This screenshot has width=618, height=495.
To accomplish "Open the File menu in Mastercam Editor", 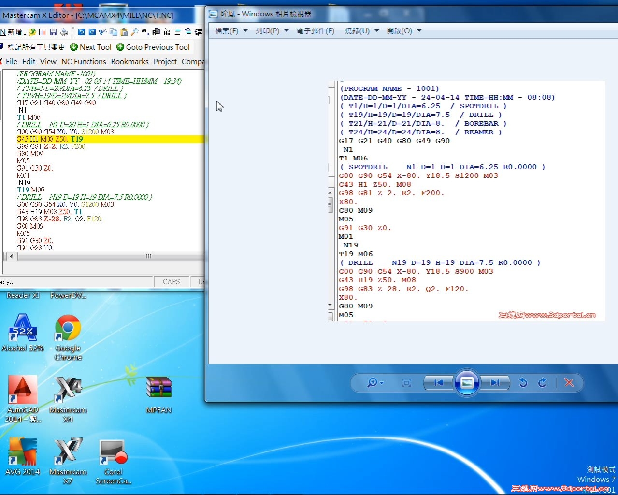I will point(12,61).
